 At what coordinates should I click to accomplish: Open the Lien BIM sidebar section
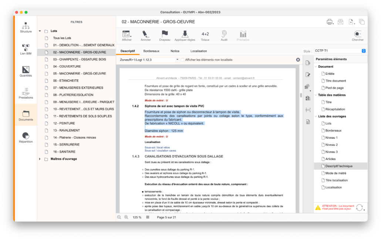pos(26,49)
